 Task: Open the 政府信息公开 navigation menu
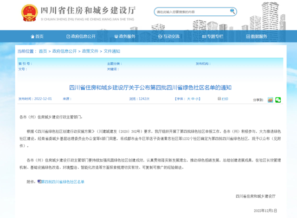[81, 36]
